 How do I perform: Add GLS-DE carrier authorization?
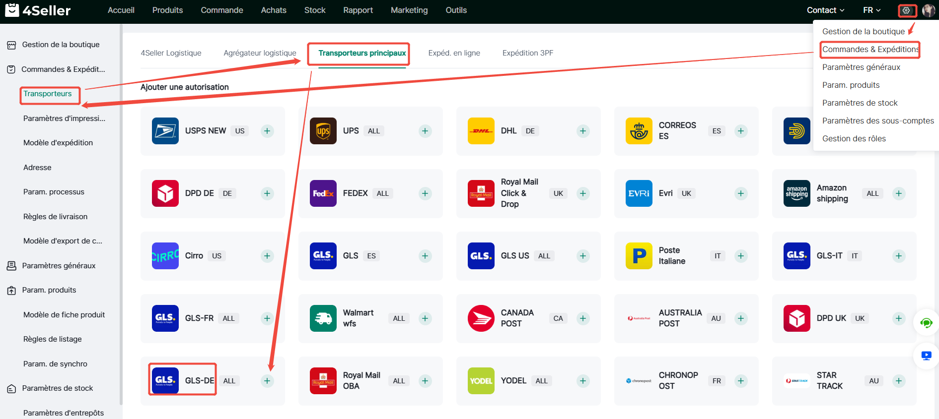click(x=267, y=381)
